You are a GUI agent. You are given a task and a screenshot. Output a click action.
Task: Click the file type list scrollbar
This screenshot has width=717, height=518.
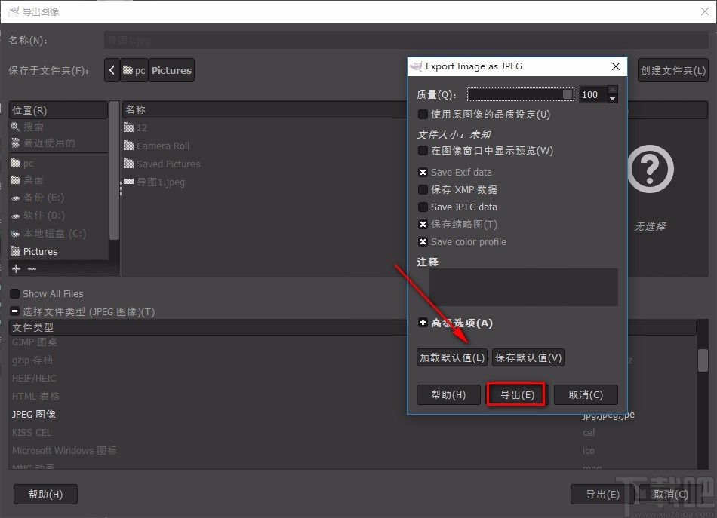[703, 360]
